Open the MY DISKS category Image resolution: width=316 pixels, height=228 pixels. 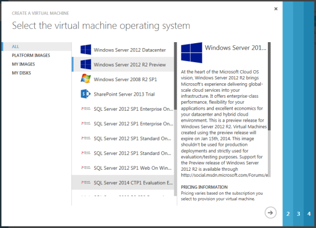click(x=21, y=73)
